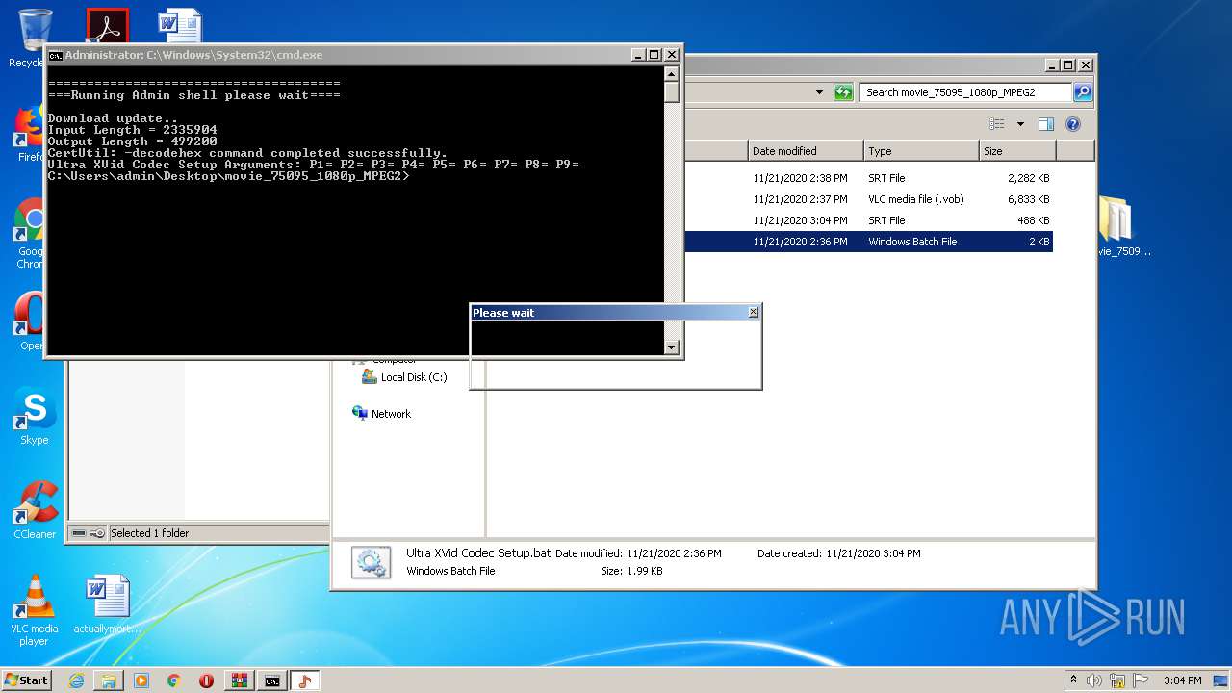
Task: Sort by Type column header
Action: pos(921,151)
